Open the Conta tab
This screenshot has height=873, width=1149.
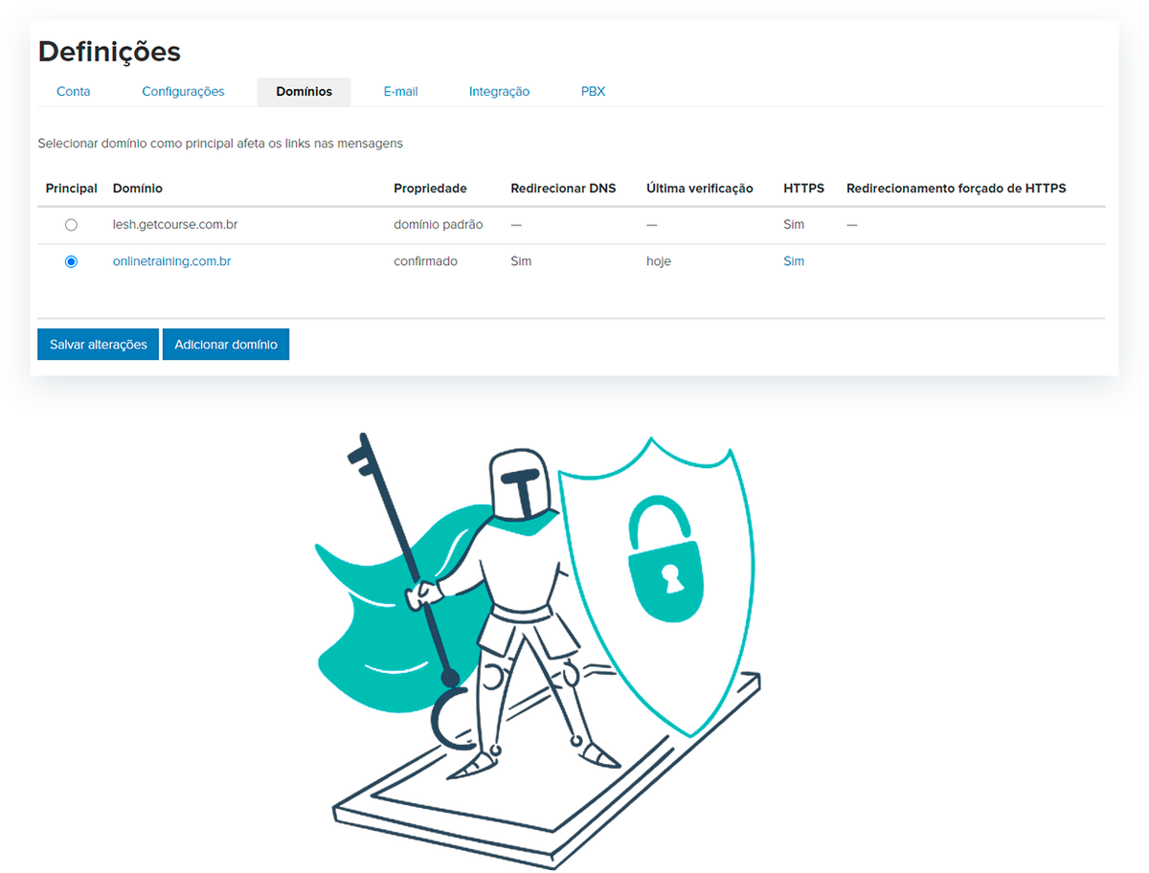74,92
